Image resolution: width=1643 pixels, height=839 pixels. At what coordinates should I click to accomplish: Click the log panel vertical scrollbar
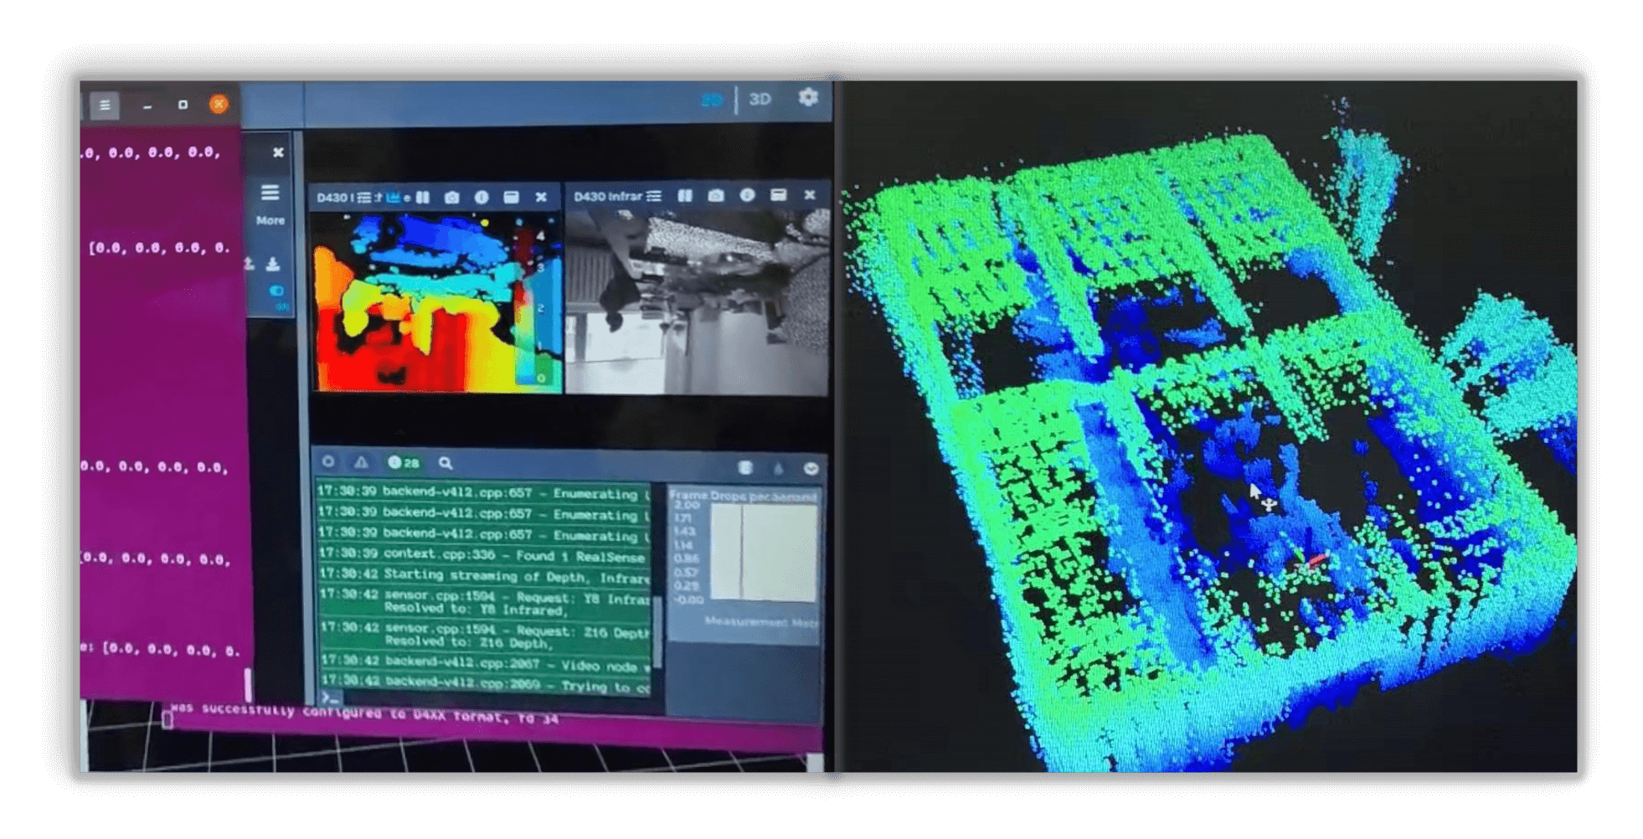[x=657, y=628]
